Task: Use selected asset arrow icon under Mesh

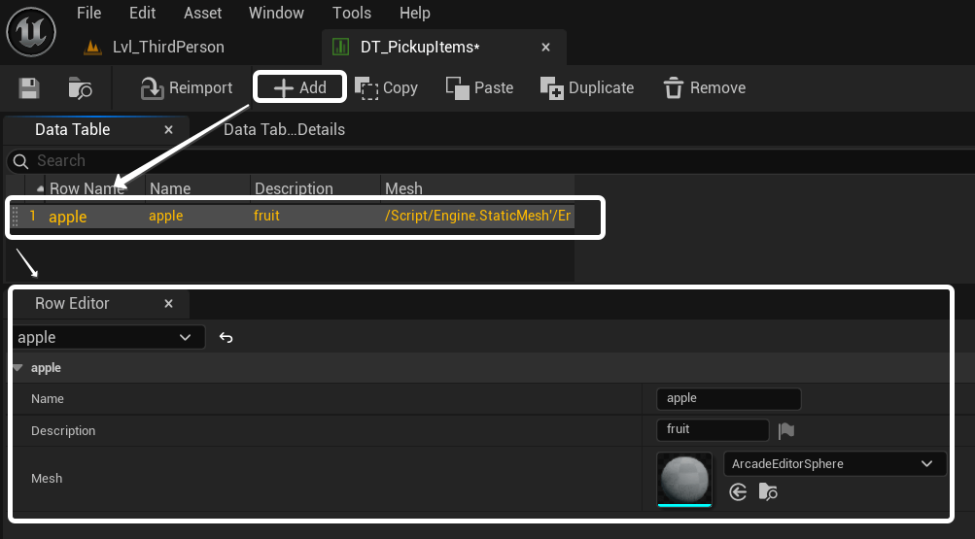Action: pos(738,492)
